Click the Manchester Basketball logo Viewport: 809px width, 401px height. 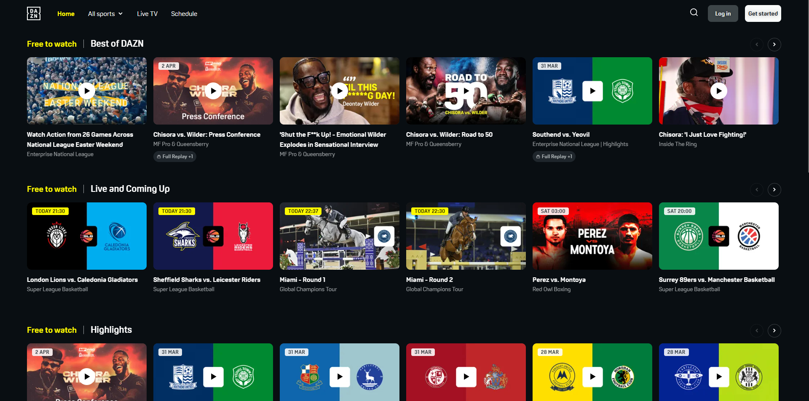pyautogui.click(x=749, y=236)
